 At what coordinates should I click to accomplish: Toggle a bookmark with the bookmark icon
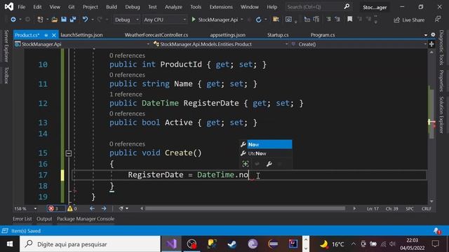click(x=349, y=19)
